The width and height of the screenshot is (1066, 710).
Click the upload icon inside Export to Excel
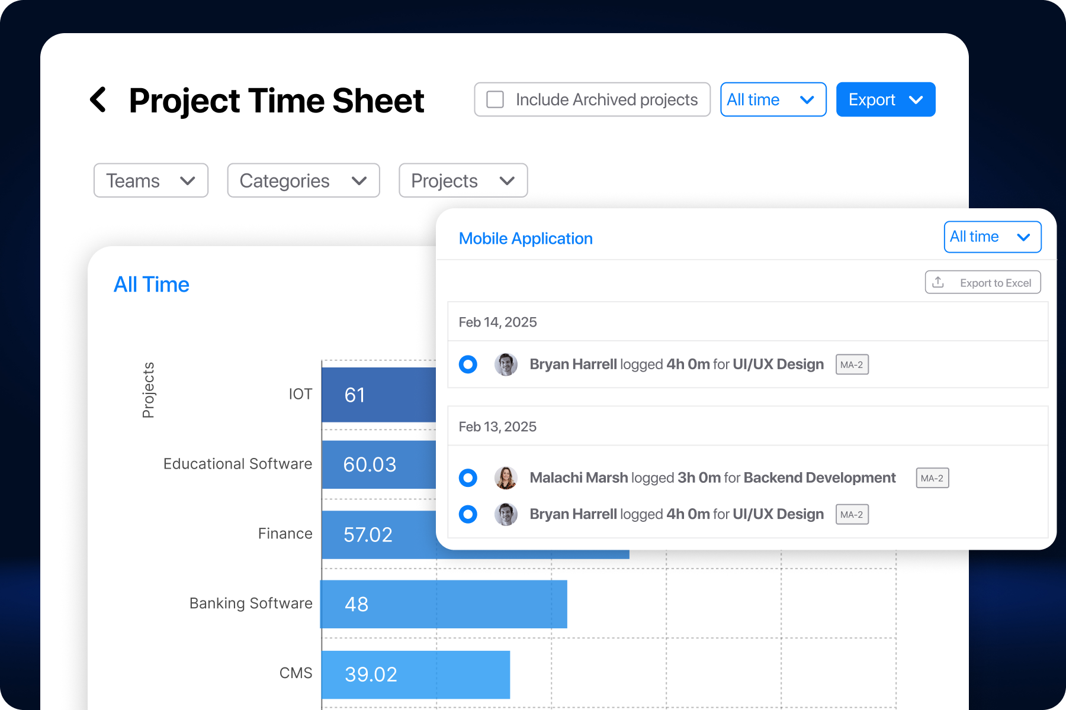939,282
